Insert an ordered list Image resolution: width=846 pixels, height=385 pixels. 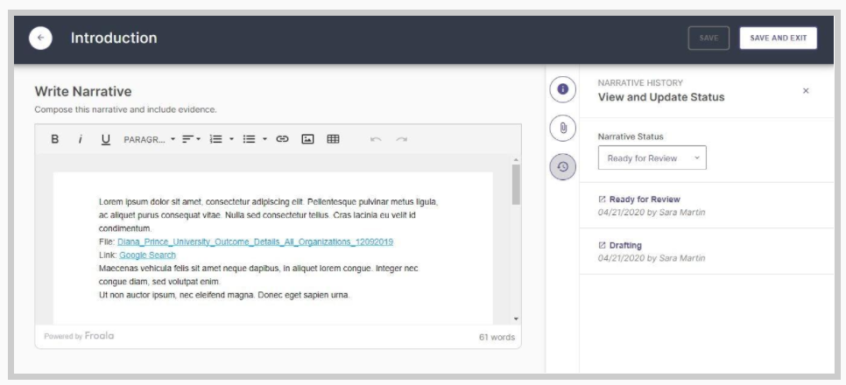pos(216,139)
